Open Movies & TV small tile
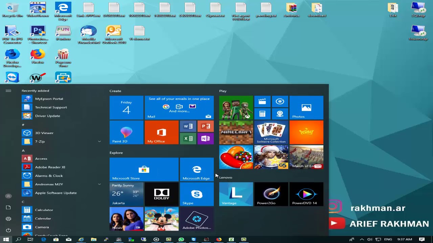433x243 pixels. 262,101
